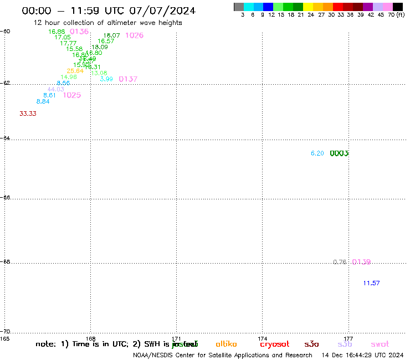The width and height of the screenshot is (410, 360).
Task: Click the longitude axis label 165
Action: (x=4, y=339)
